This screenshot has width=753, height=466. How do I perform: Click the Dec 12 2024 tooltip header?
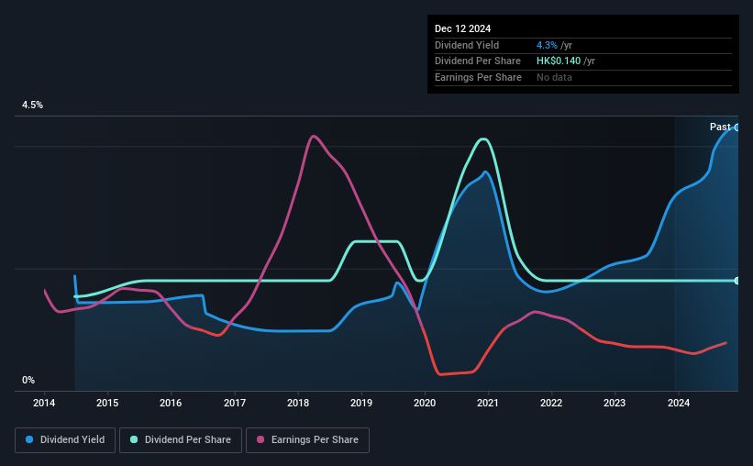[462, 28]
